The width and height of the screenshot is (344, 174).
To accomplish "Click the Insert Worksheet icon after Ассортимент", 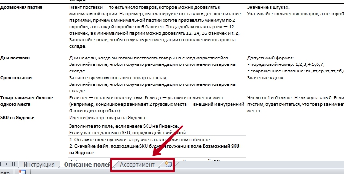I will point(168,164).
